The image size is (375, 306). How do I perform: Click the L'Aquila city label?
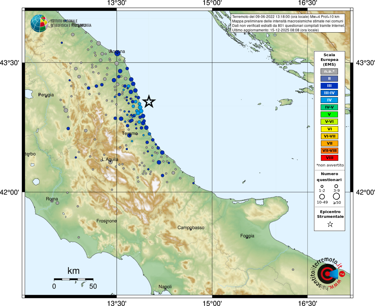110,159
